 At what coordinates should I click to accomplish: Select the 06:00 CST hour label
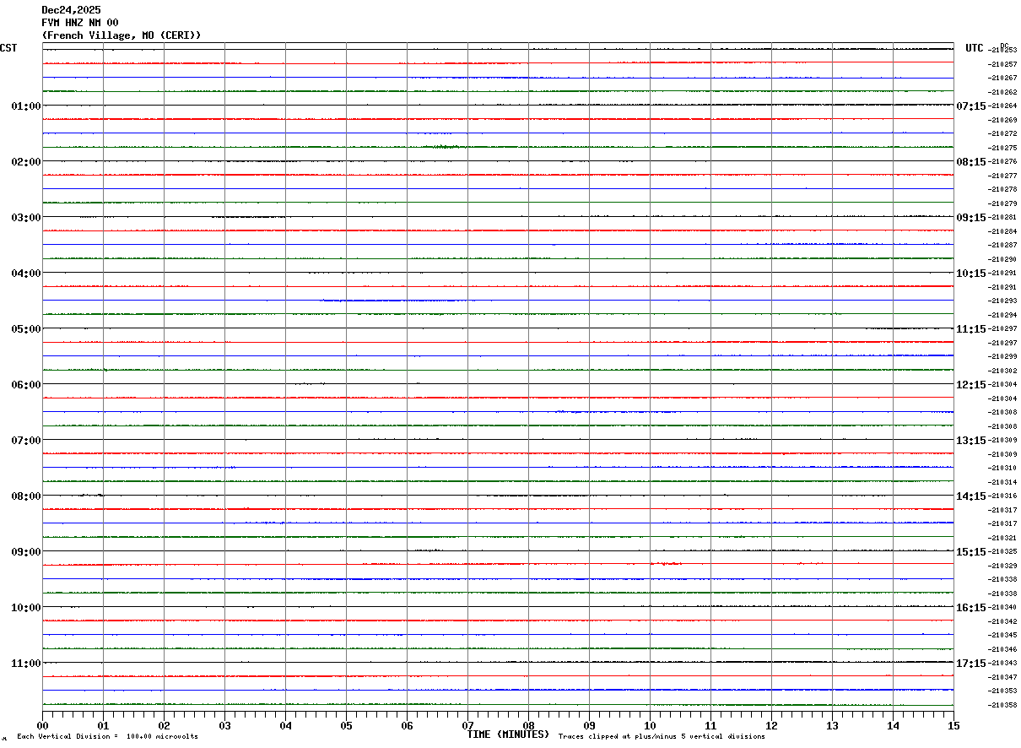pyautogui.click(x=26, y=384)
